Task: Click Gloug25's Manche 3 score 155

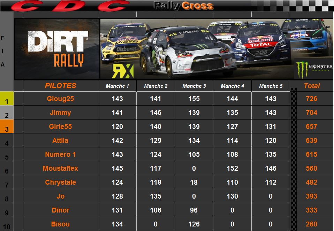Action: tap(194, 99)
